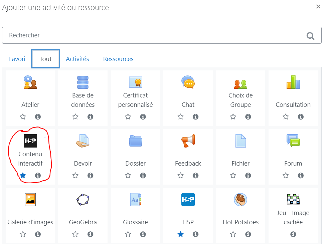Star Consultation as favorite
Viewport: 326px width, 244px height.
pos(286,116)
